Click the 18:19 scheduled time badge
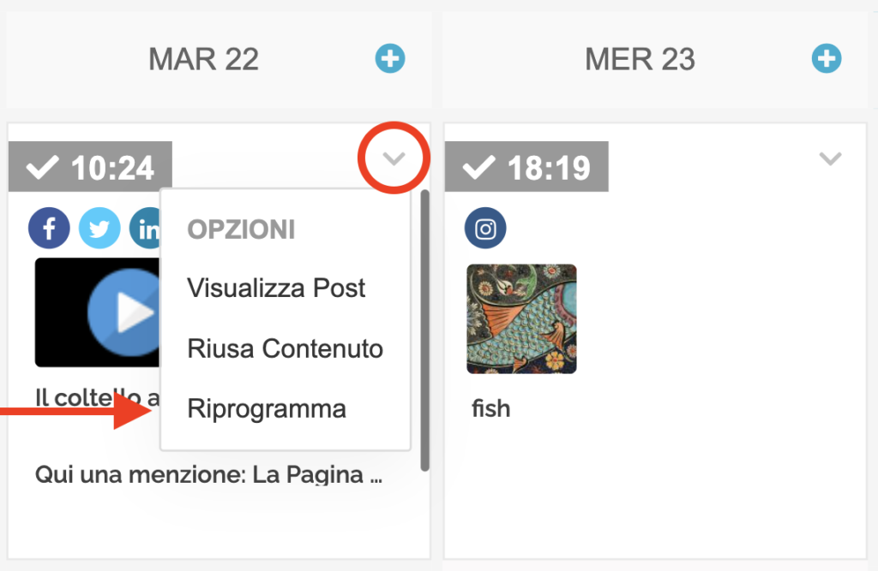Image resolution: width=878 pixels, height=571 pixels. click(526, 166)
